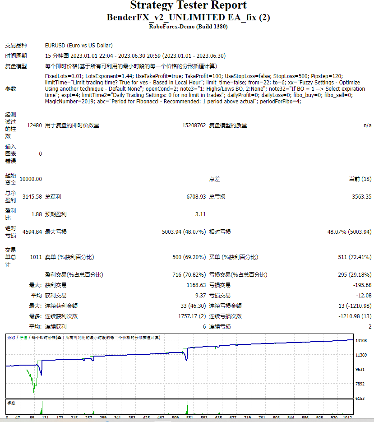This screenshot has width=374, height=422.
Task: Click the maximal consecutive loss value -1210.98 (13)
Action: [355, 316]
